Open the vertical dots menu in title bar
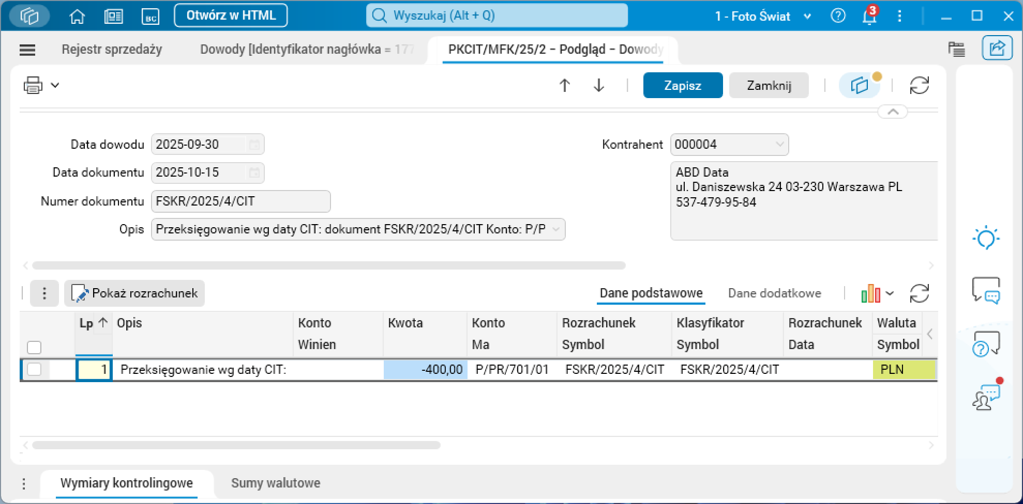1023x504 pixels. [x=899, y=16]
